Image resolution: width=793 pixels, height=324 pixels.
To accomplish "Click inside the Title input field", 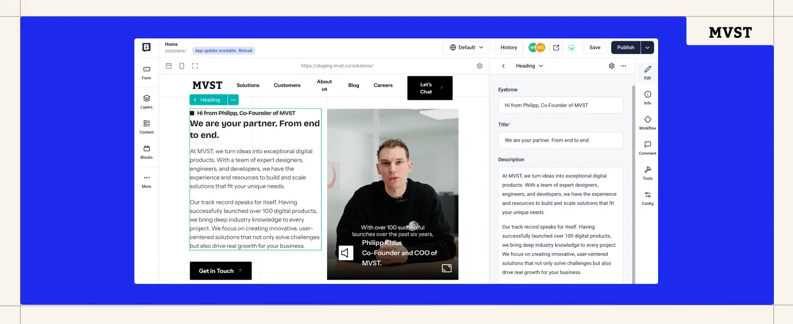I will [560, 140].
